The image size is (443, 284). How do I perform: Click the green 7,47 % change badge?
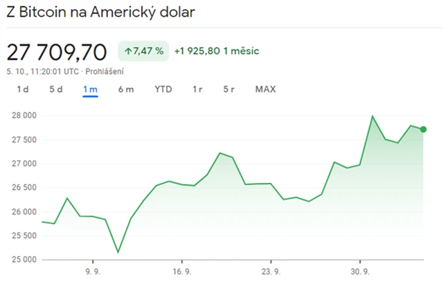point(143,51)
